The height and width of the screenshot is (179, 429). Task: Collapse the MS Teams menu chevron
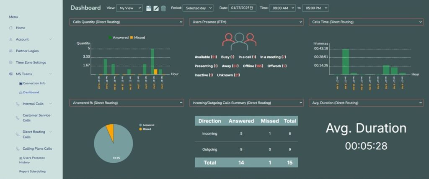51,74
